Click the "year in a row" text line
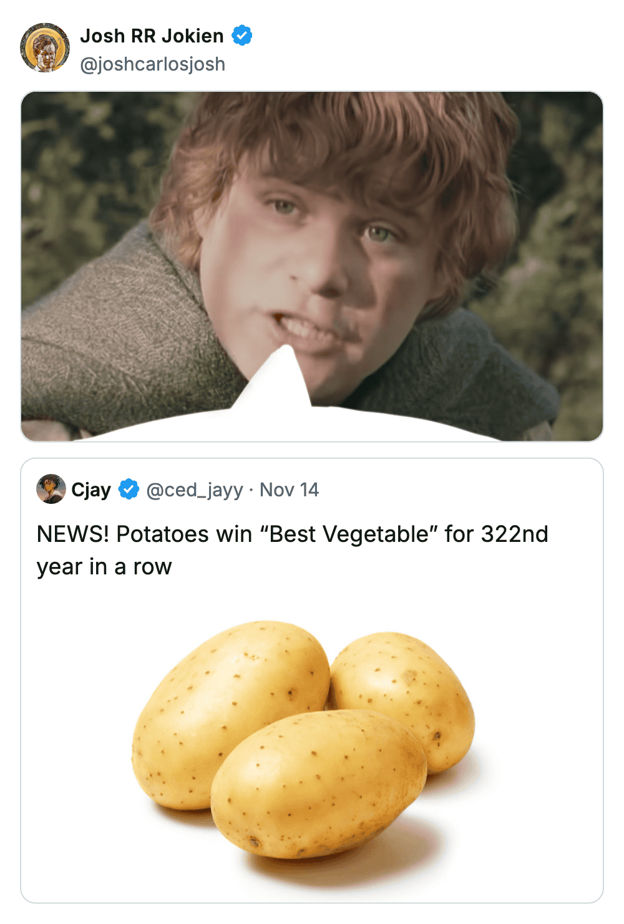 click(104, 567)
